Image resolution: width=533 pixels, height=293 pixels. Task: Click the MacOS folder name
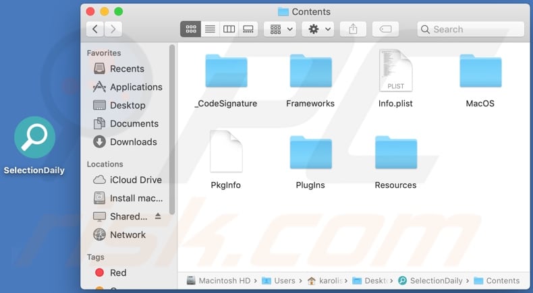[480, 104]
